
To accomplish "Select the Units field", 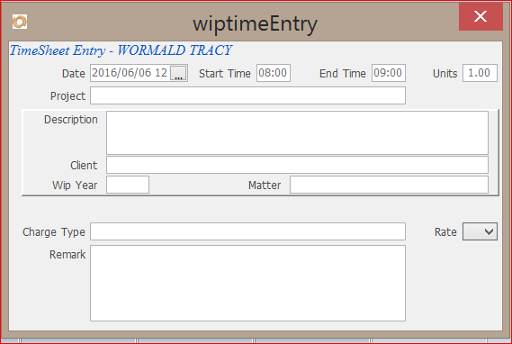I will point(480,73).
